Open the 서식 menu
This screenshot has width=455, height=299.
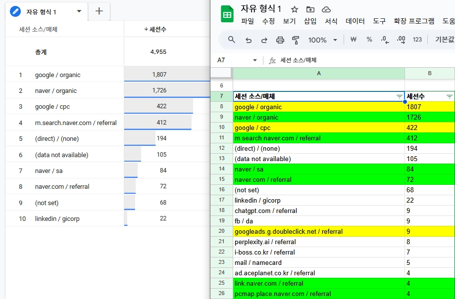331,21
